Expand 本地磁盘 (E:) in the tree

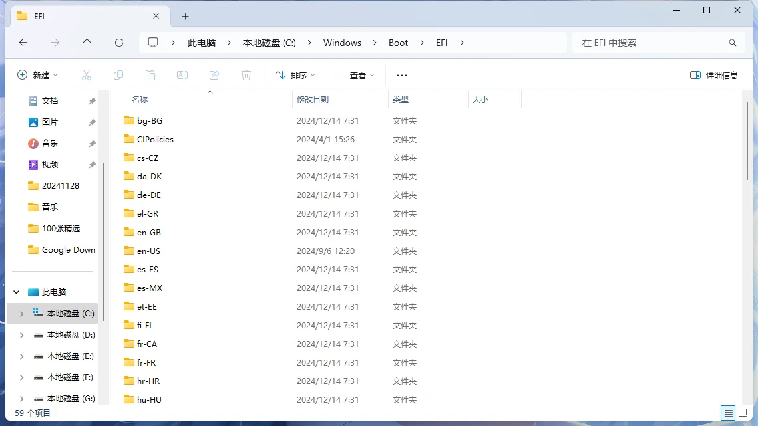pyautogui.click(x=22, y=356)
